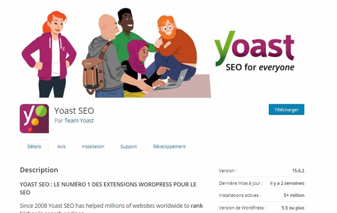The width and height of the screenshot is (337, 213).
Task: Go to the Support tab
Action: coord(129,147)
